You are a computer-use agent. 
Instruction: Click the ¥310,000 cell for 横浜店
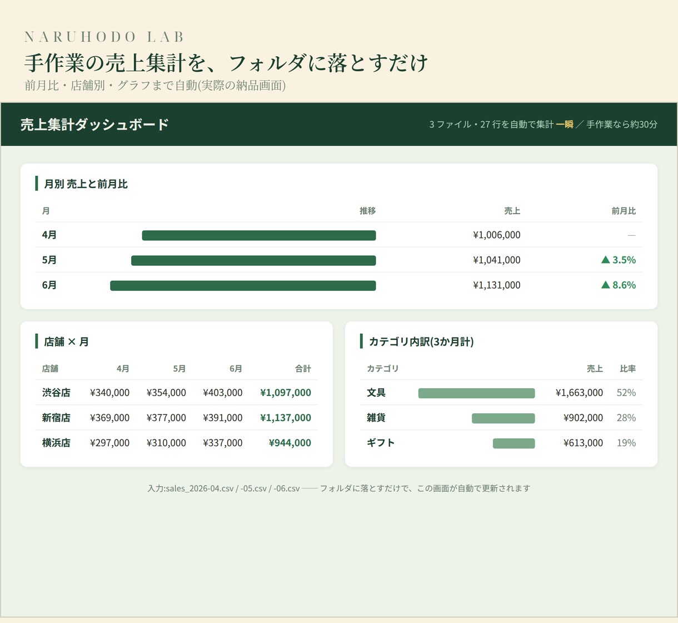point(166,442)
